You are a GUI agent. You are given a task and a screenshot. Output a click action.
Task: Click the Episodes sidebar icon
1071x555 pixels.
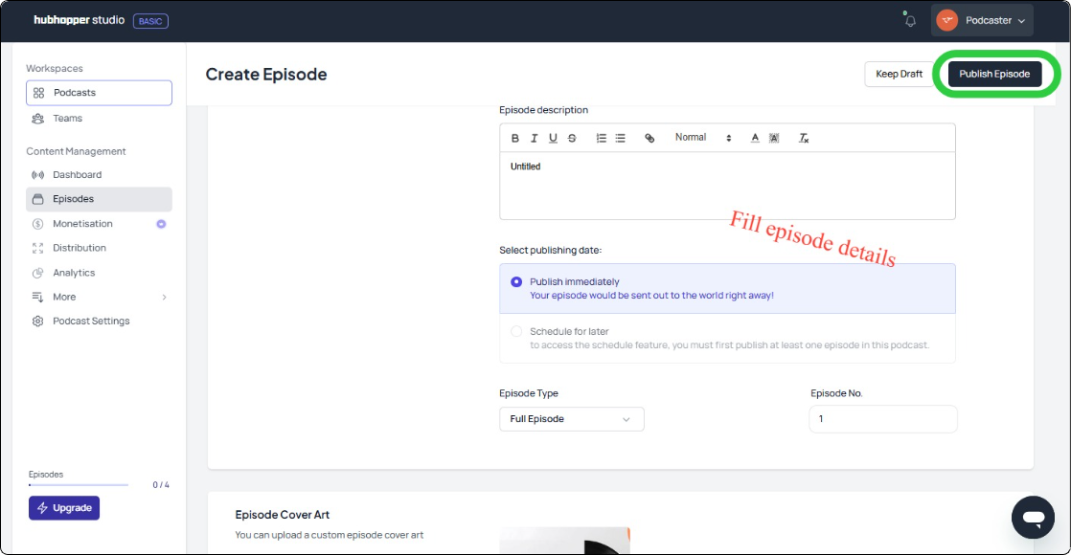[x=38, y=199]
